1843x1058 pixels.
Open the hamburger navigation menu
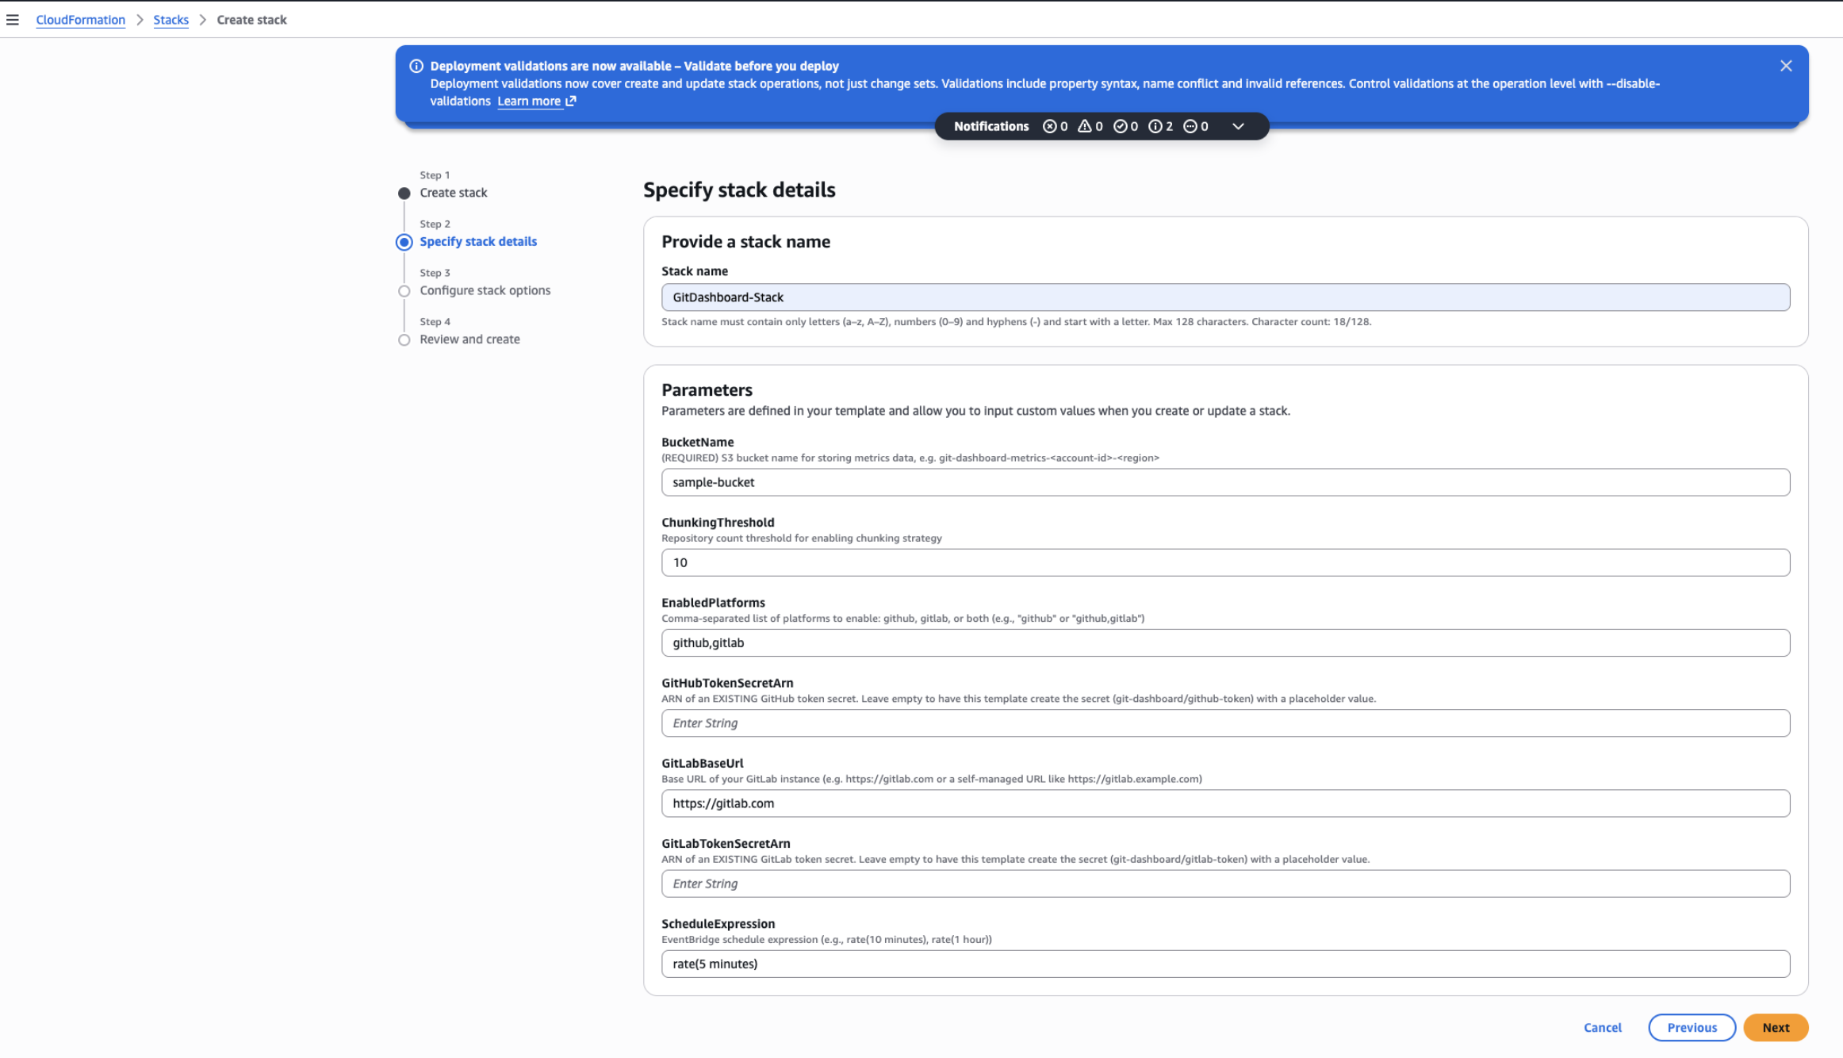13,20
